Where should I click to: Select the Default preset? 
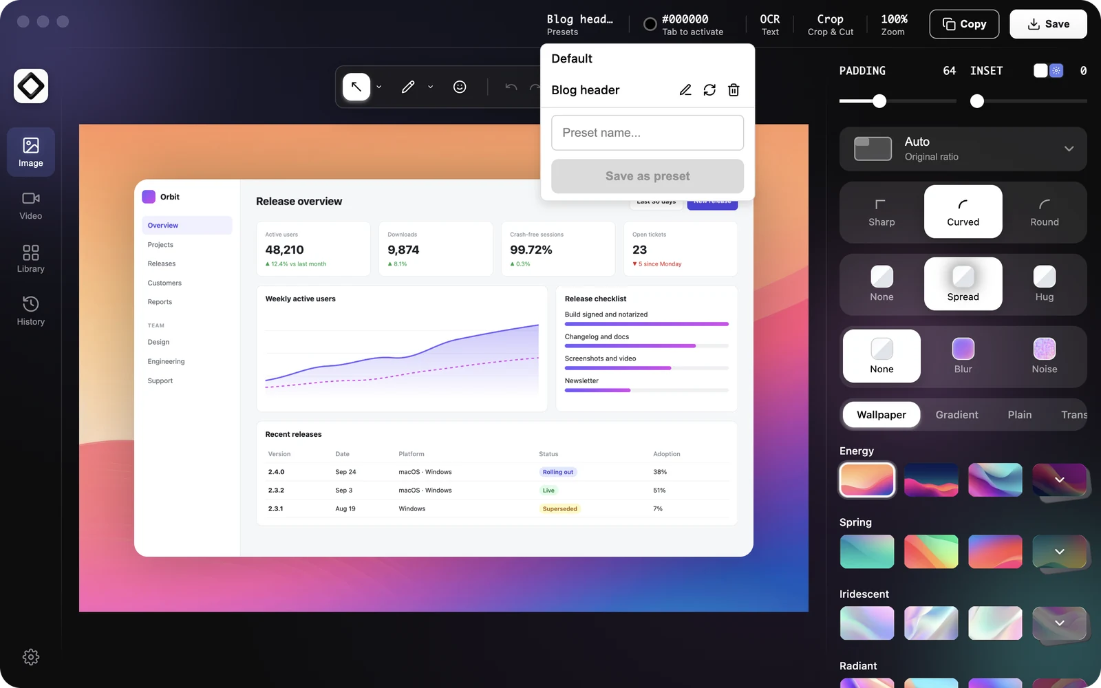coord(572,58)
